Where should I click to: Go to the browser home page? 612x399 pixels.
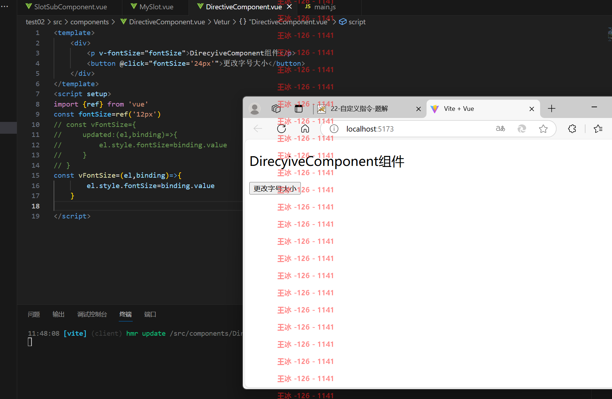pos(305,129)
